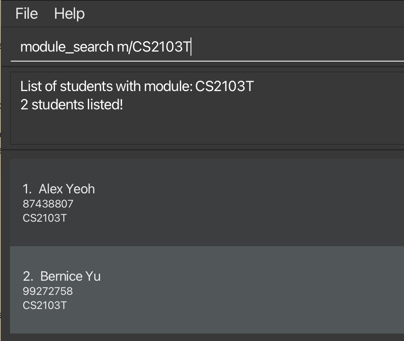This screenshot has width=404, height=341.
Task: Click Alex Yeoh's phone number 87438807
Action: [47, 204]
